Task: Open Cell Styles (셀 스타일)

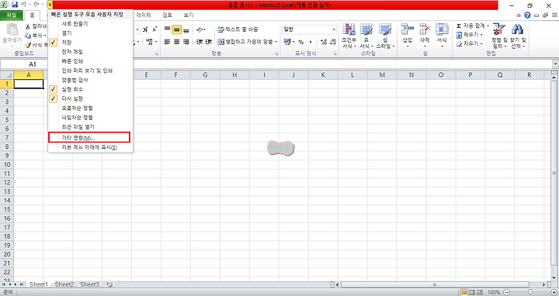Action: point(385,36)
